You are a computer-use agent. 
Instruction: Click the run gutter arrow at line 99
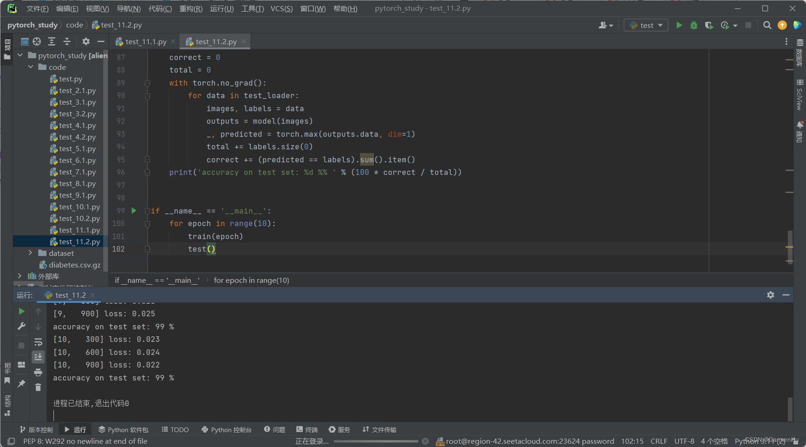[x=134, y=211]
